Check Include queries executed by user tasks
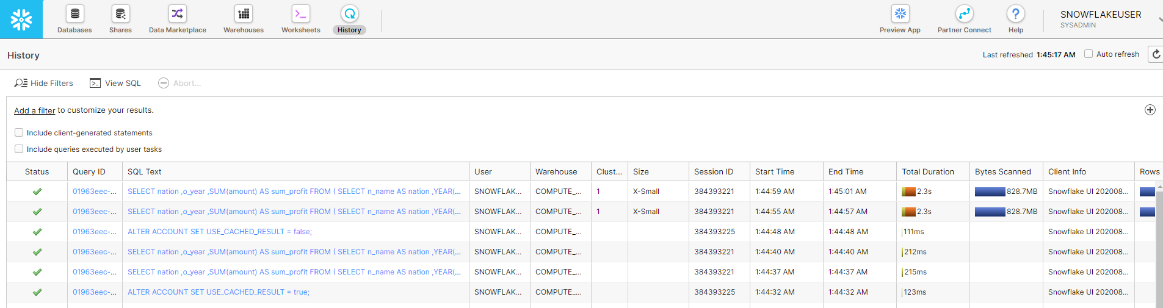Viewport: 1163px width, 308px height. pos(19,149)
